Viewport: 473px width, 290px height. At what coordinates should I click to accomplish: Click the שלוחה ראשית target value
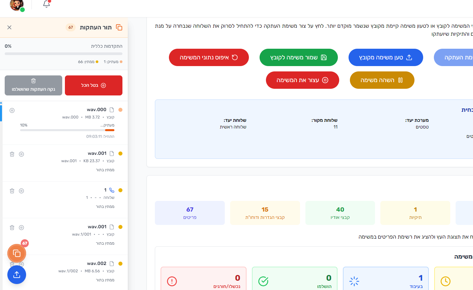point(233,127)
